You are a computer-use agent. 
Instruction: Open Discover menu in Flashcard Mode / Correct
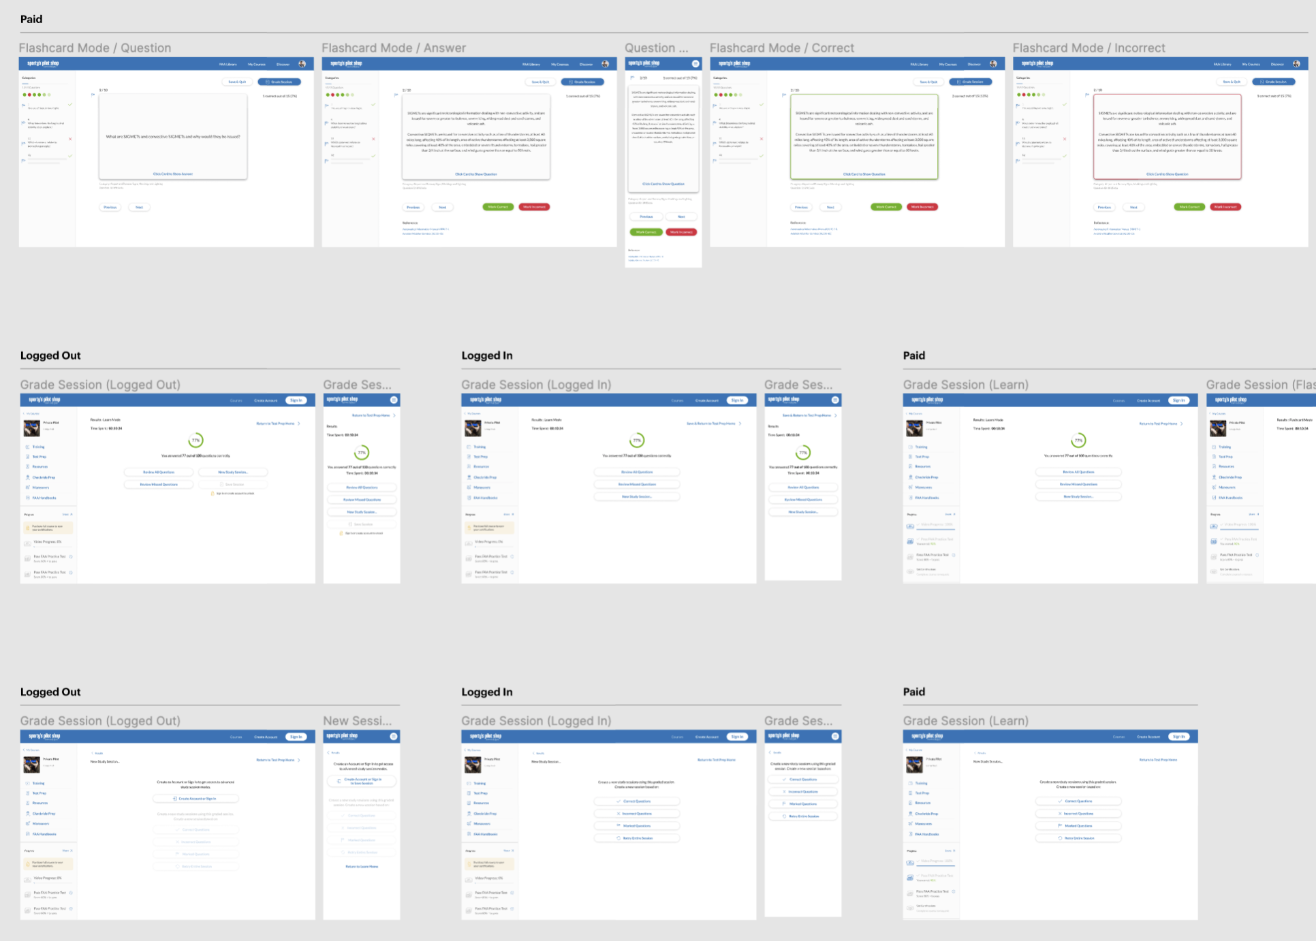click(974, 64)
